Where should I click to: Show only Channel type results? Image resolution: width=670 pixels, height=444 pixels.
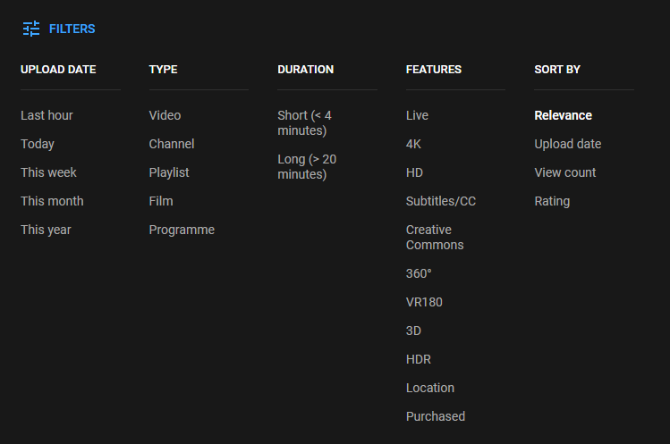171,144
